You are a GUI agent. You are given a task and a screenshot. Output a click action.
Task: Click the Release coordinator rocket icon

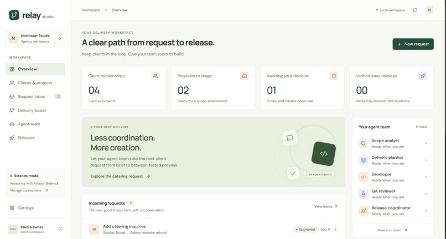point(363,211)
